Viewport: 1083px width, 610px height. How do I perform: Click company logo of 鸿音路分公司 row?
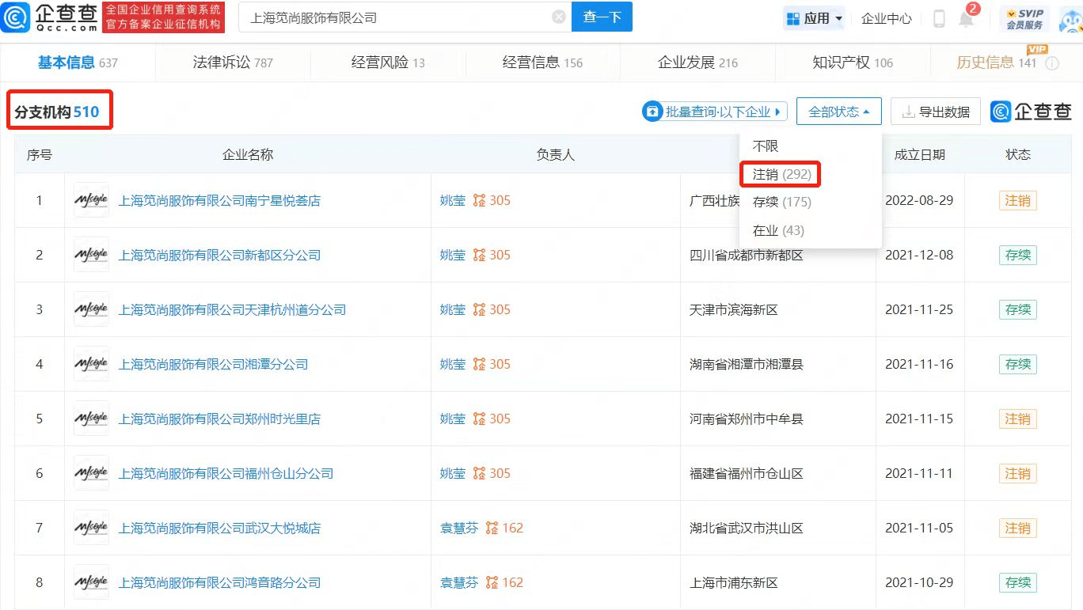(x=91, y=583)
